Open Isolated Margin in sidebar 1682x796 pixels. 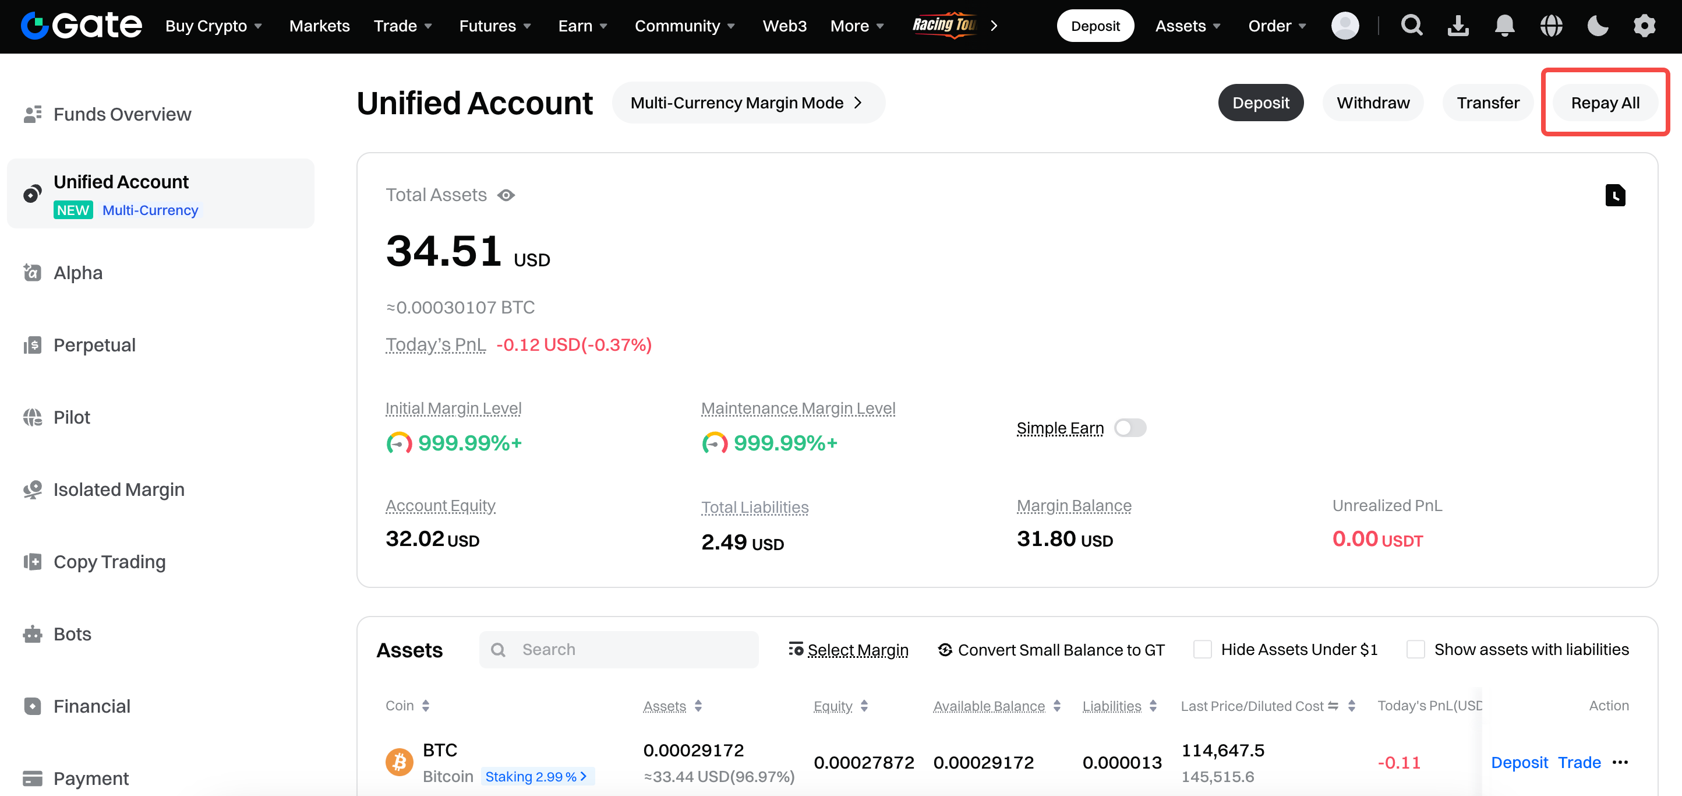[x=119, y=489]
